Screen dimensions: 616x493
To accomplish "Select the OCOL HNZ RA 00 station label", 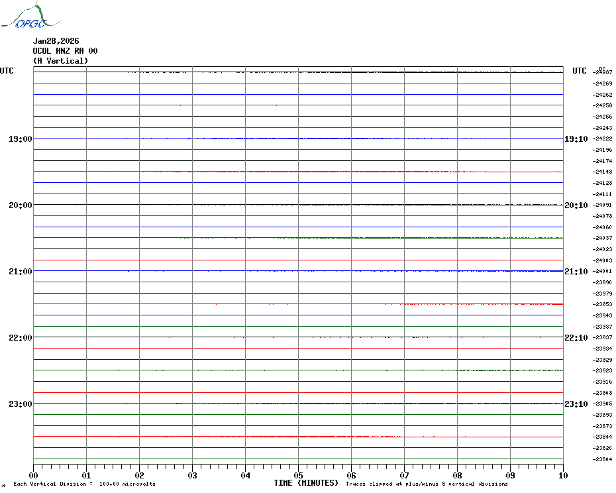I will click(x=65, y=51).
